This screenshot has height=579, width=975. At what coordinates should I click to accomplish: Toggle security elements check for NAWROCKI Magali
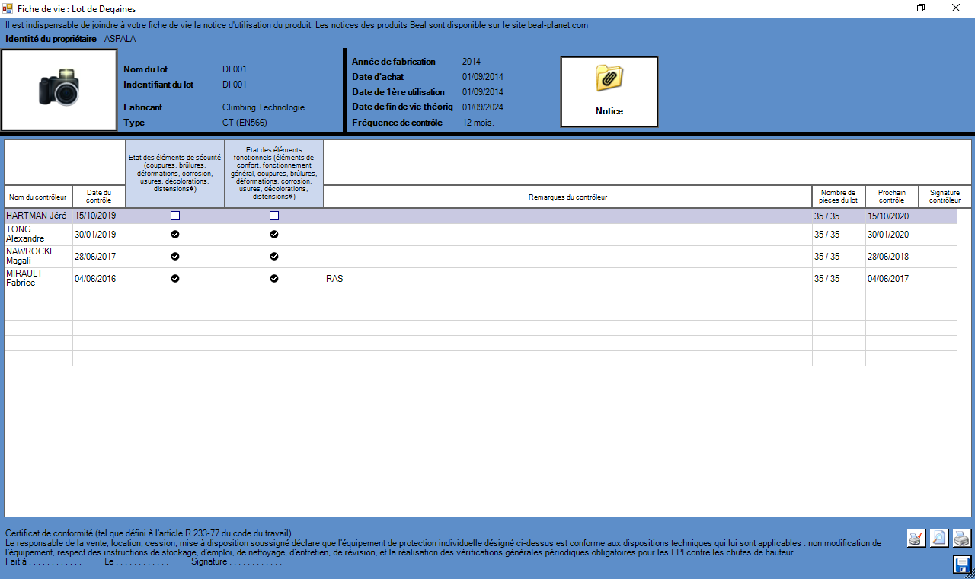coord(175,257)
